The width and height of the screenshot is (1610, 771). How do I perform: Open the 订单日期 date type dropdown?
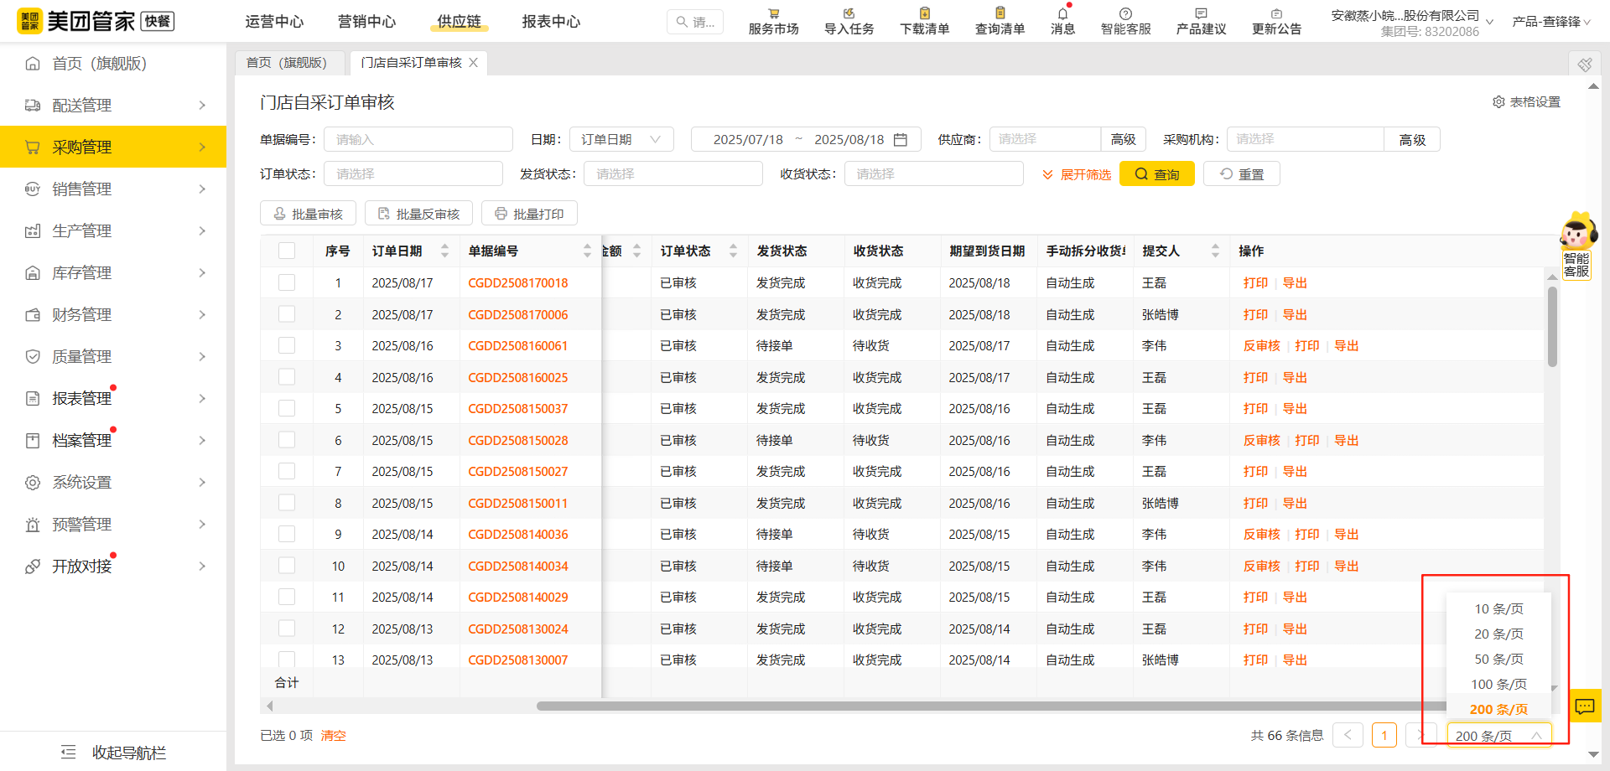(621, 139)
